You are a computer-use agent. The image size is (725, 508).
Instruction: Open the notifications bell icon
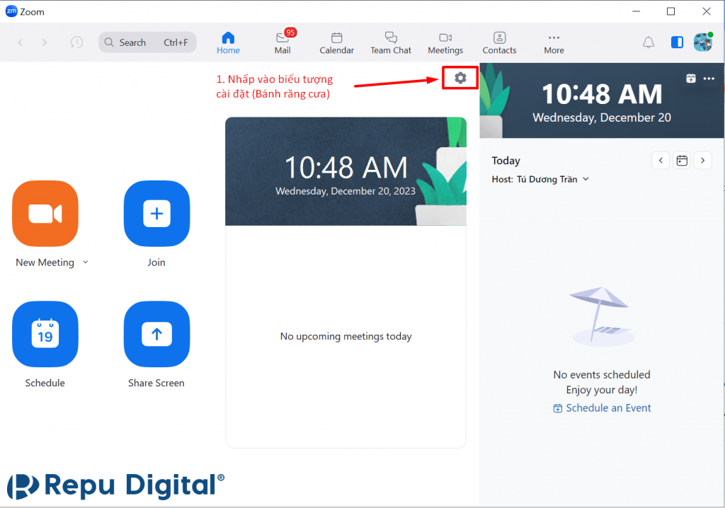click(x=648, y=42)
